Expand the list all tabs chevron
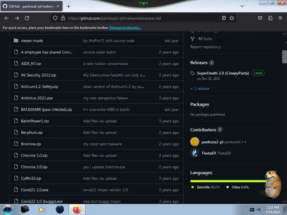Screen dimensions: 287x215 pyautogui.click(x=242, y=6)
